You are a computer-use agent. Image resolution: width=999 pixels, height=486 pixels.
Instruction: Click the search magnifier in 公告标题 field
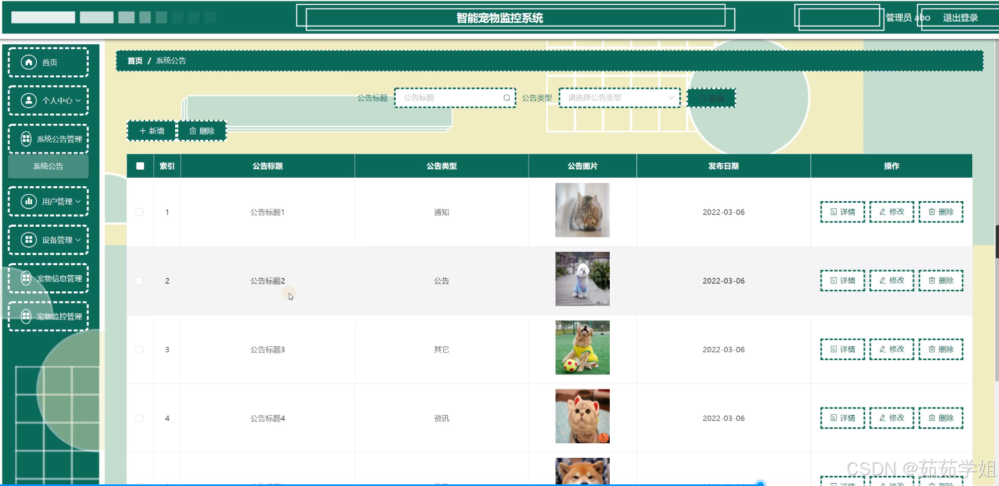click(x=506, y=98)
